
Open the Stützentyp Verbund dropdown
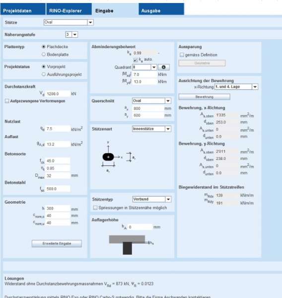(151, 199)
